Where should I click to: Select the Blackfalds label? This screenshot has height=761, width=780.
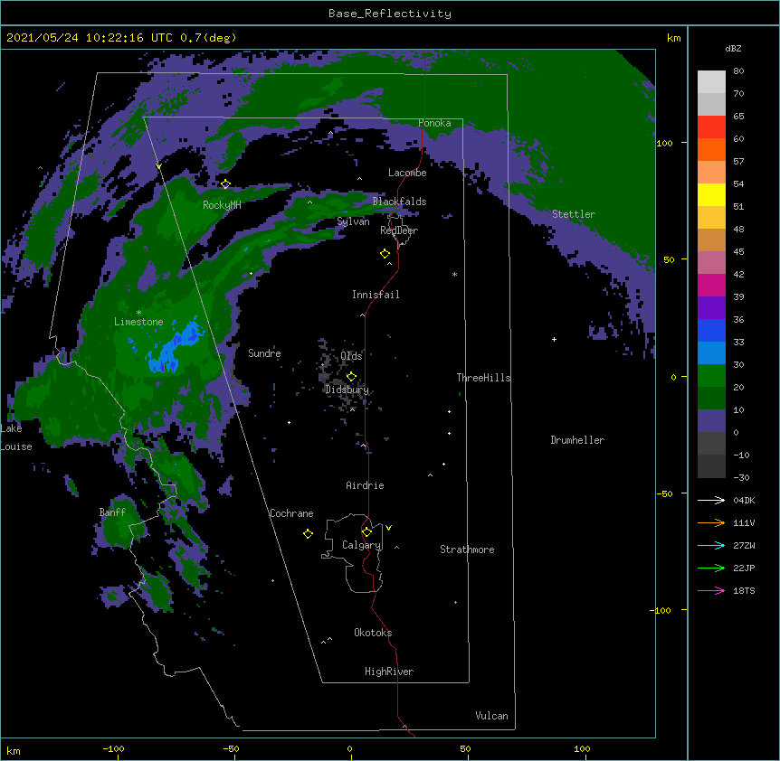399,202
